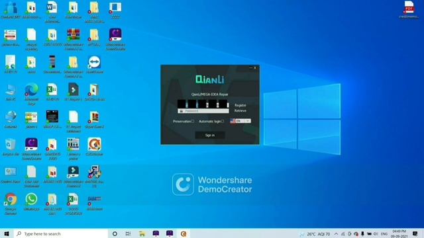Screen dimensions: 424x238
Task: Open the EN language dropdown
Action: pos(240,121)
